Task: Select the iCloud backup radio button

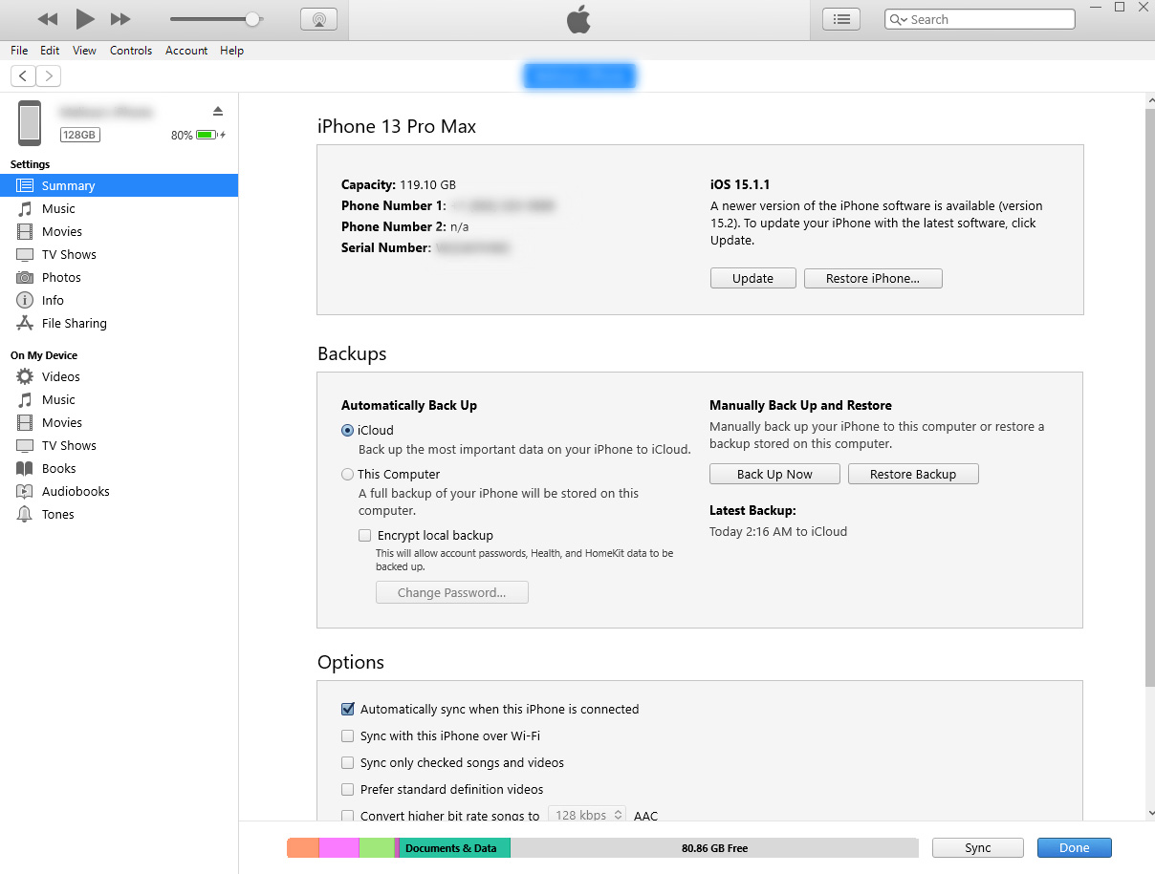Action: coord(348,431)
